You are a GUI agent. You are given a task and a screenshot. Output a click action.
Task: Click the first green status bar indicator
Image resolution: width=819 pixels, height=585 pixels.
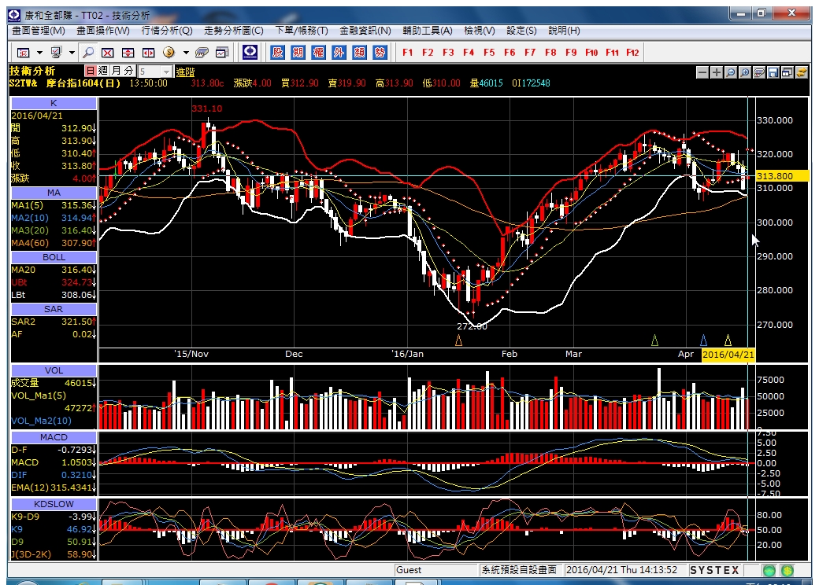tap(769, 570)
